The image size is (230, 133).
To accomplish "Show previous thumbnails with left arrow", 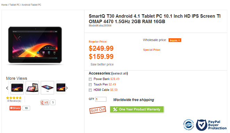I will pos(7,88).
